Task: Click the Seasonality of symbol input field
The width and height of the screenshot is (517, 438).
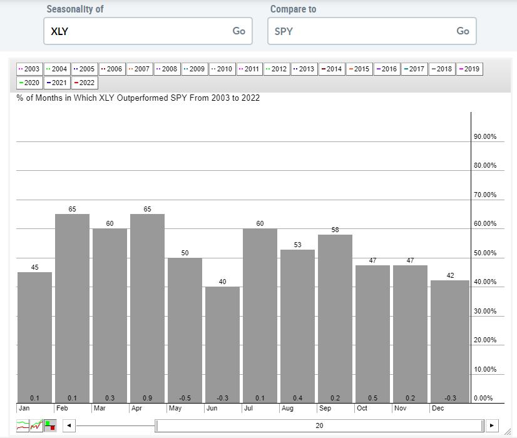Action: 138,31
